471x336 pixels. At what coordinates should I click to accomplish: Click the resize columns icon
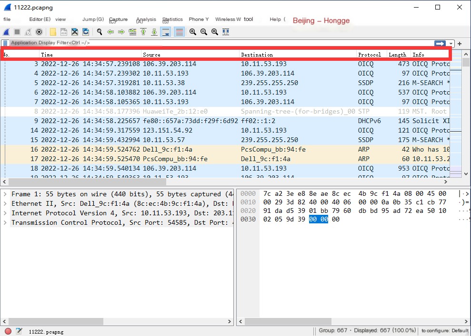[x=226, y=32]
